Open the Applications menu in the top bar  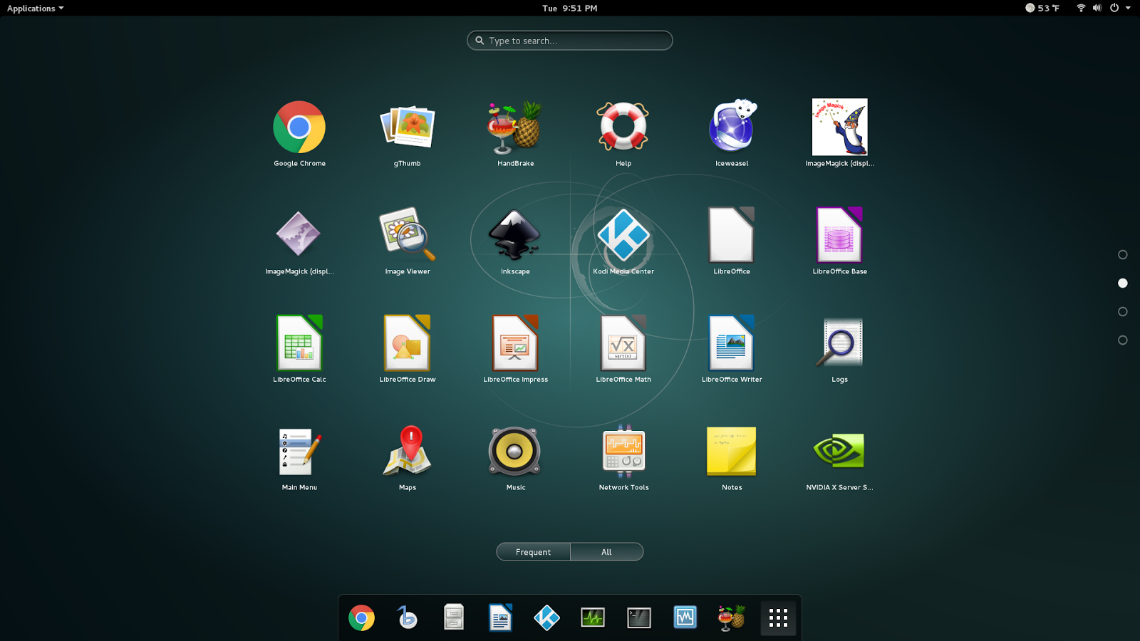click(x=35, y=9)
